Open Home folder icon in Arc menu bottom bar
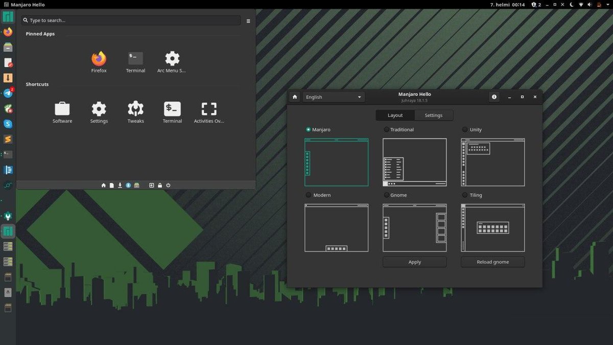Image resolution: width=613 pixels, height=345 pixels. 104,185
